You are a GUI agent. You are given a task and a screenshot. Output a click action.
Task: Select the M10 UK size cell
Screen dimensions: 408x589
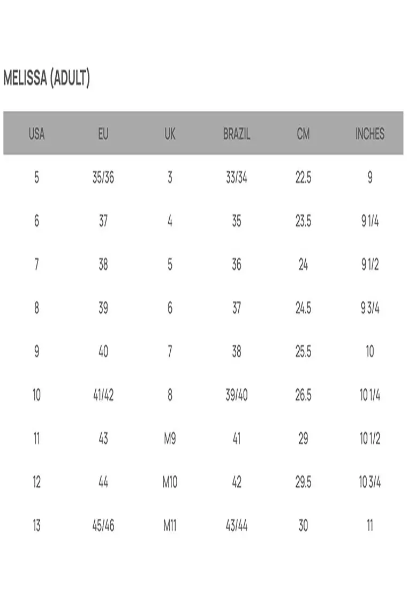coord(170,482)
